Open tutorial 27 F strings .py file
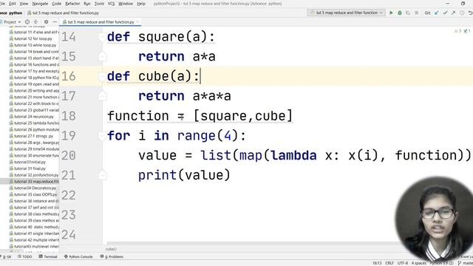473x266 pixels. (31, 136)
